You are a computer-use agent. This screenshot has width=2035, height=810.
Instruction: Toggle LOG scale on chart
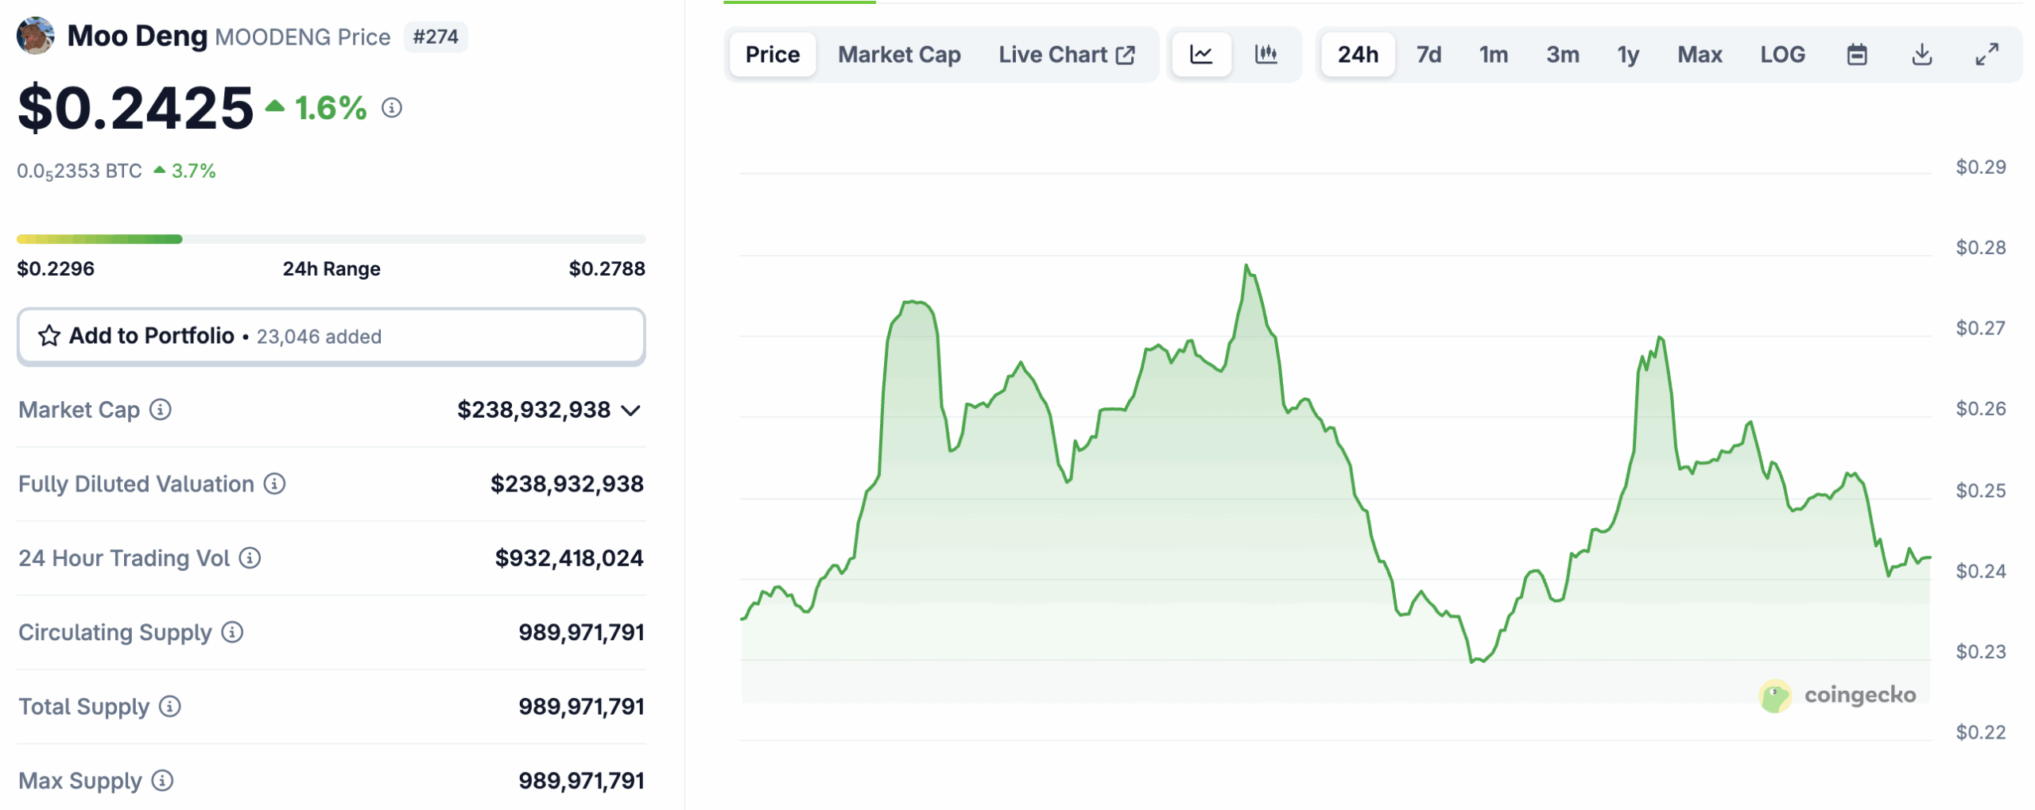coord(1782,55)
